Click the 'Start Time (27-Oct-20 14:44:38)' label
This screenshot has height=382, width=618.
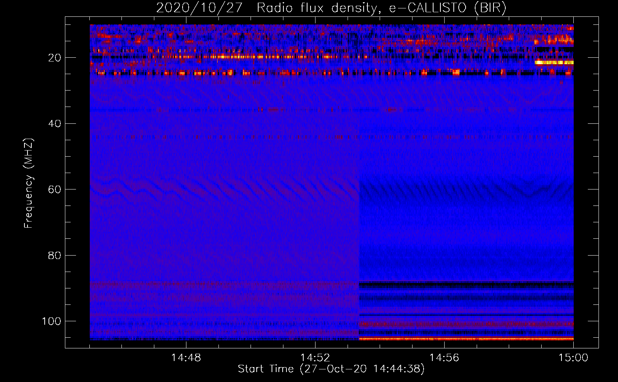331,369
